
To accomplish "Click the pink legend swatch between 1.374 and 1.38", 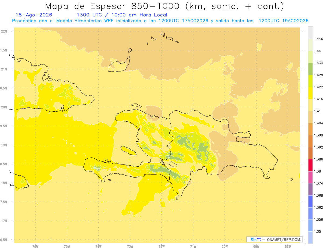I will coord(310,177).
